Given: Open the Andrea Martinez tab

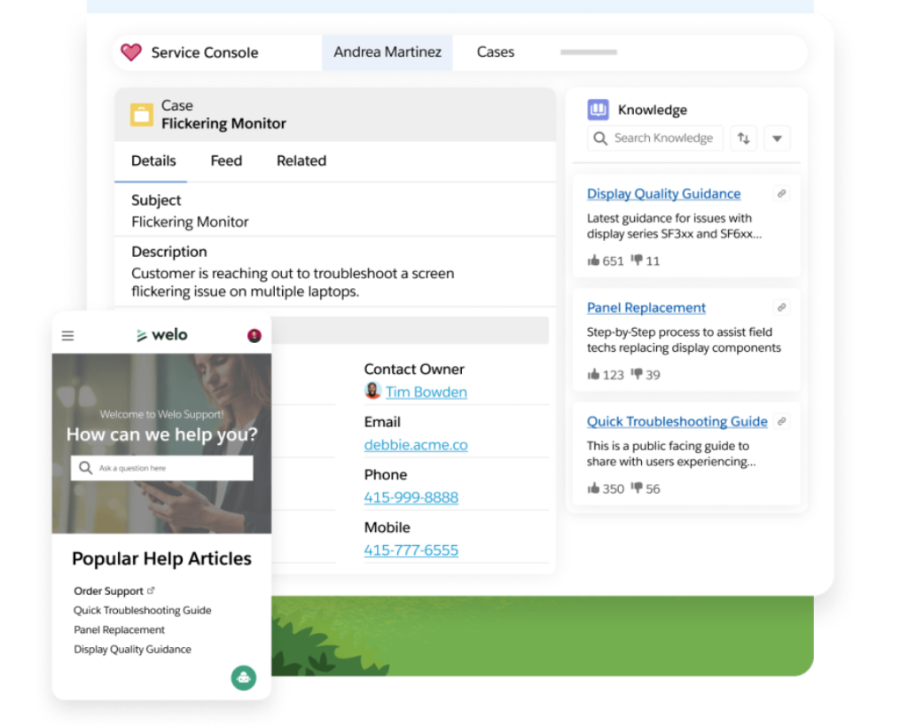Looking at the screenshot, I should [387, 52].
